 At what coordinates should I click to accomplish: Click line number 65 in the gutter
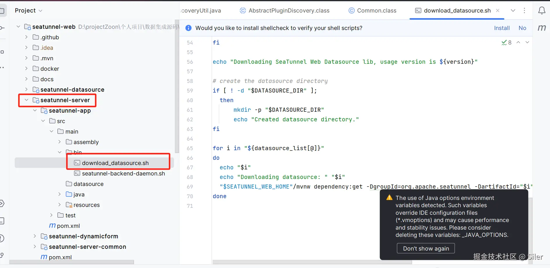point(190,148)
